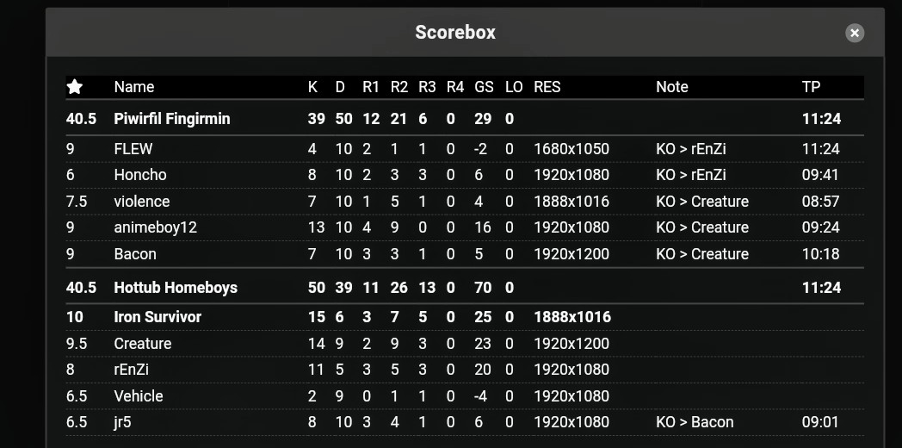Click the K kills column header
The height and width of the screenshot is (448, 902).
pos(312,87)
